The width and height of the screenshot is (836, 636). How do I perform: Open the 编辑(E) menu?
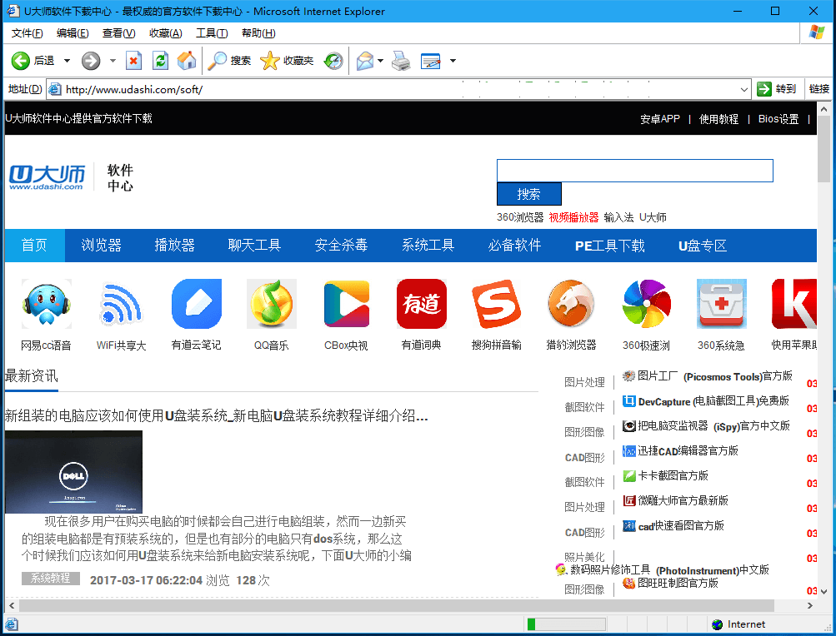tap(73, 33)
